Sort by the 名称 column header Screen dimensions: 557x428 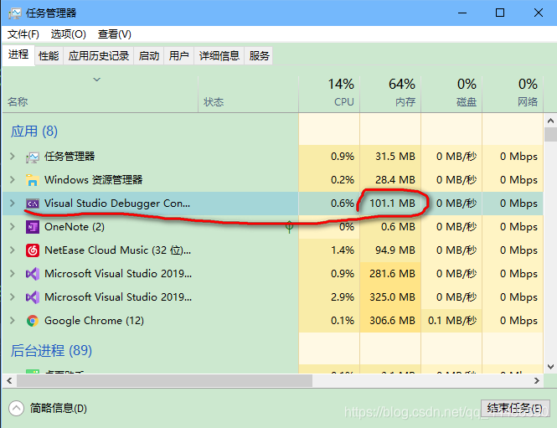click(x=101, y=94)
